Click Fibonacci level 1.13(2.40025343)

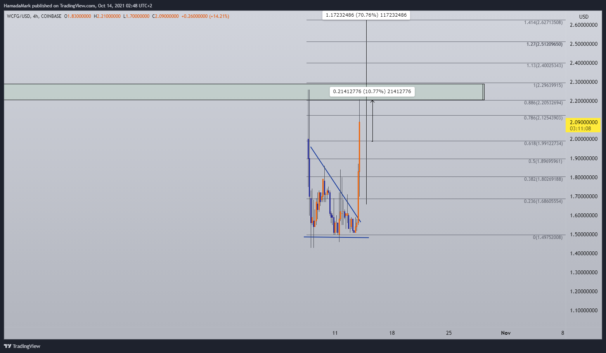click(x=544, y=66)
